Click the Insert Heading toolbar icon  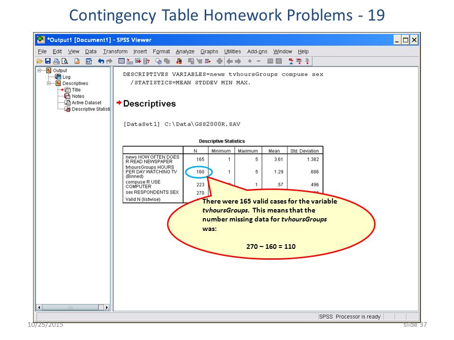[291, 61]
